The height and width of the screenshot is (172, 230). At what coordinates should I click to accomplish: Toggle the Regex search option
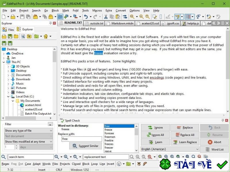5,164
